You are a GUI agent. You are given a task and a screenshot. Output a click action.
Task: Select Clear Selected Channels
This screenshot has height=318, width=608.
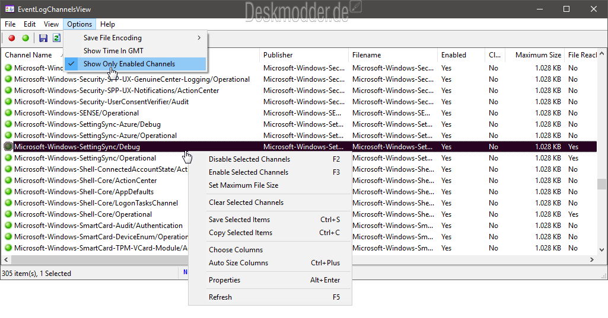click(x=270, y=203)
